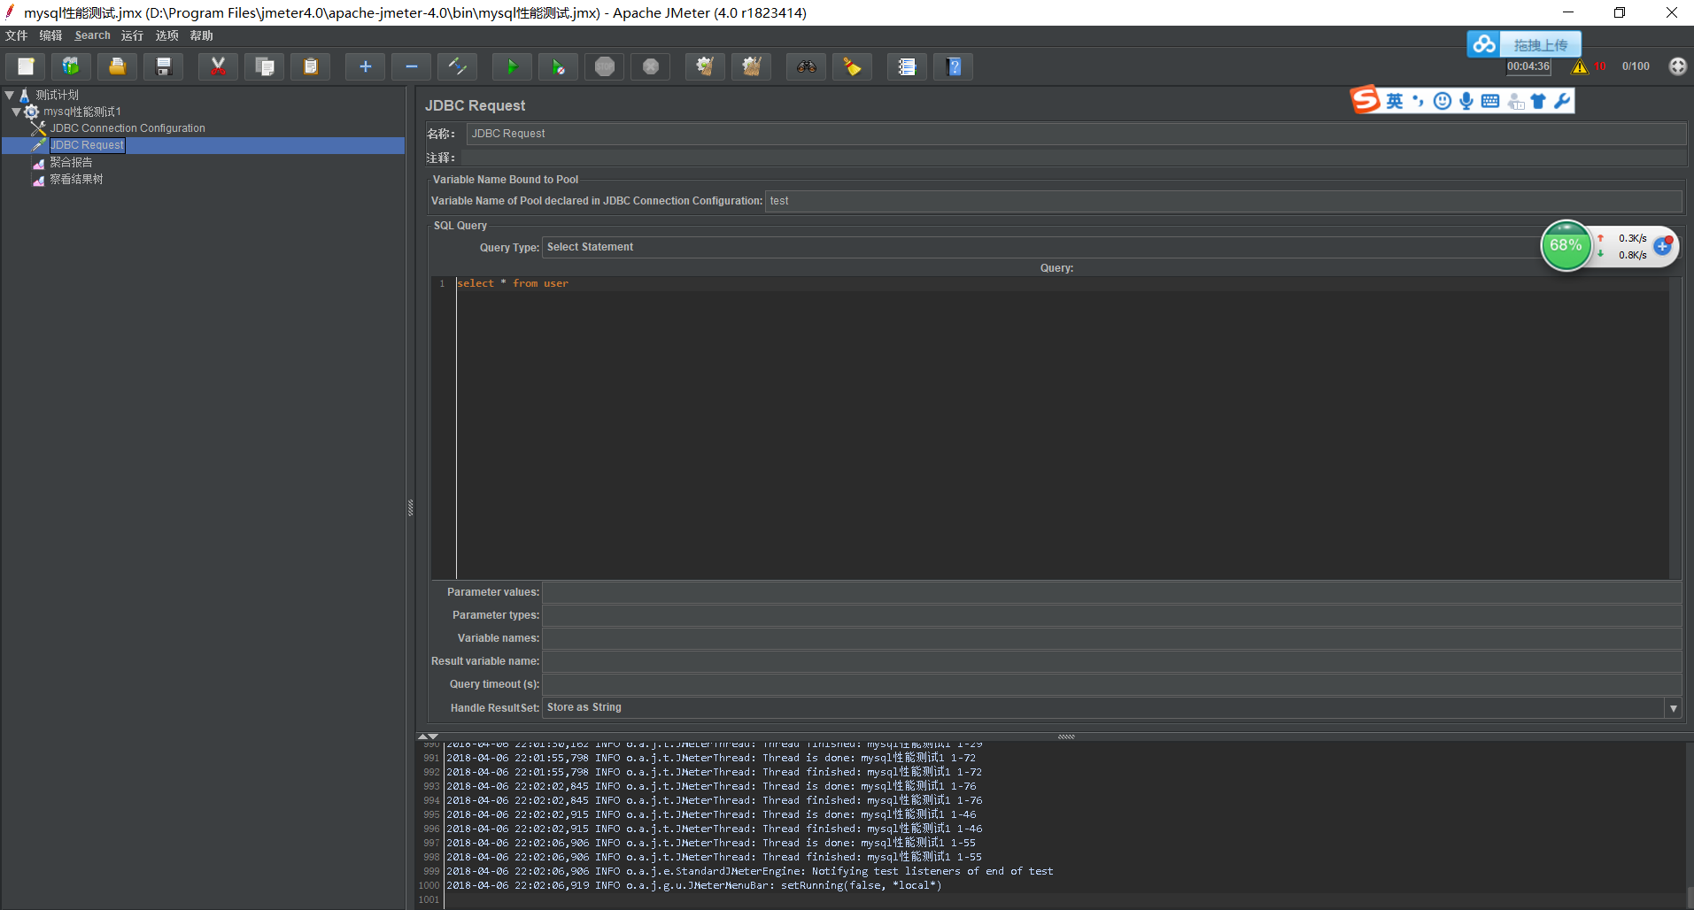Click the Variable names field
The width and height of the screenshot is (1694, 910).
point(1111,638)
